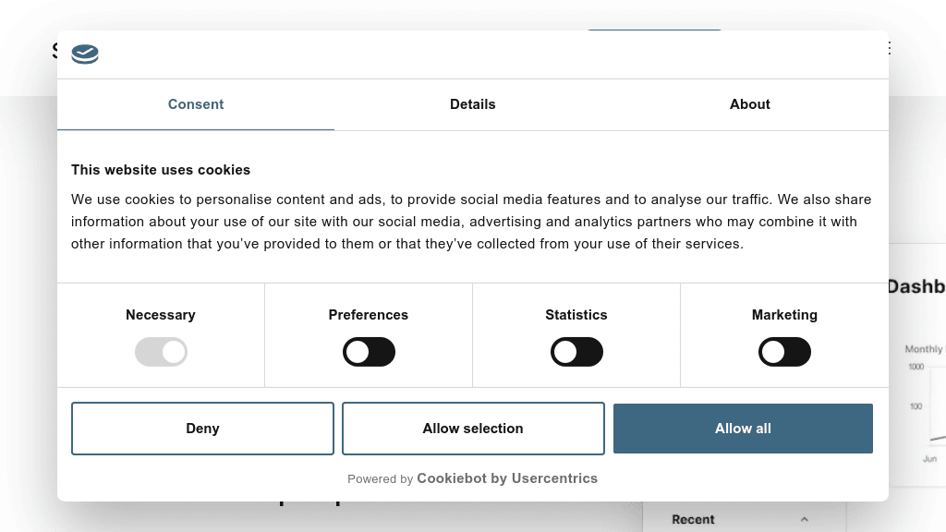Accept cookies with Allow all
This screenshot has height=532, width=946.
pyautogui.click(x=743, y=429)
